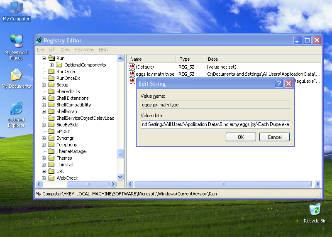Click the Registry Editor title bar icon
Image resolution: width=332 pixels, height=237 pixels.
coord(39,40)
